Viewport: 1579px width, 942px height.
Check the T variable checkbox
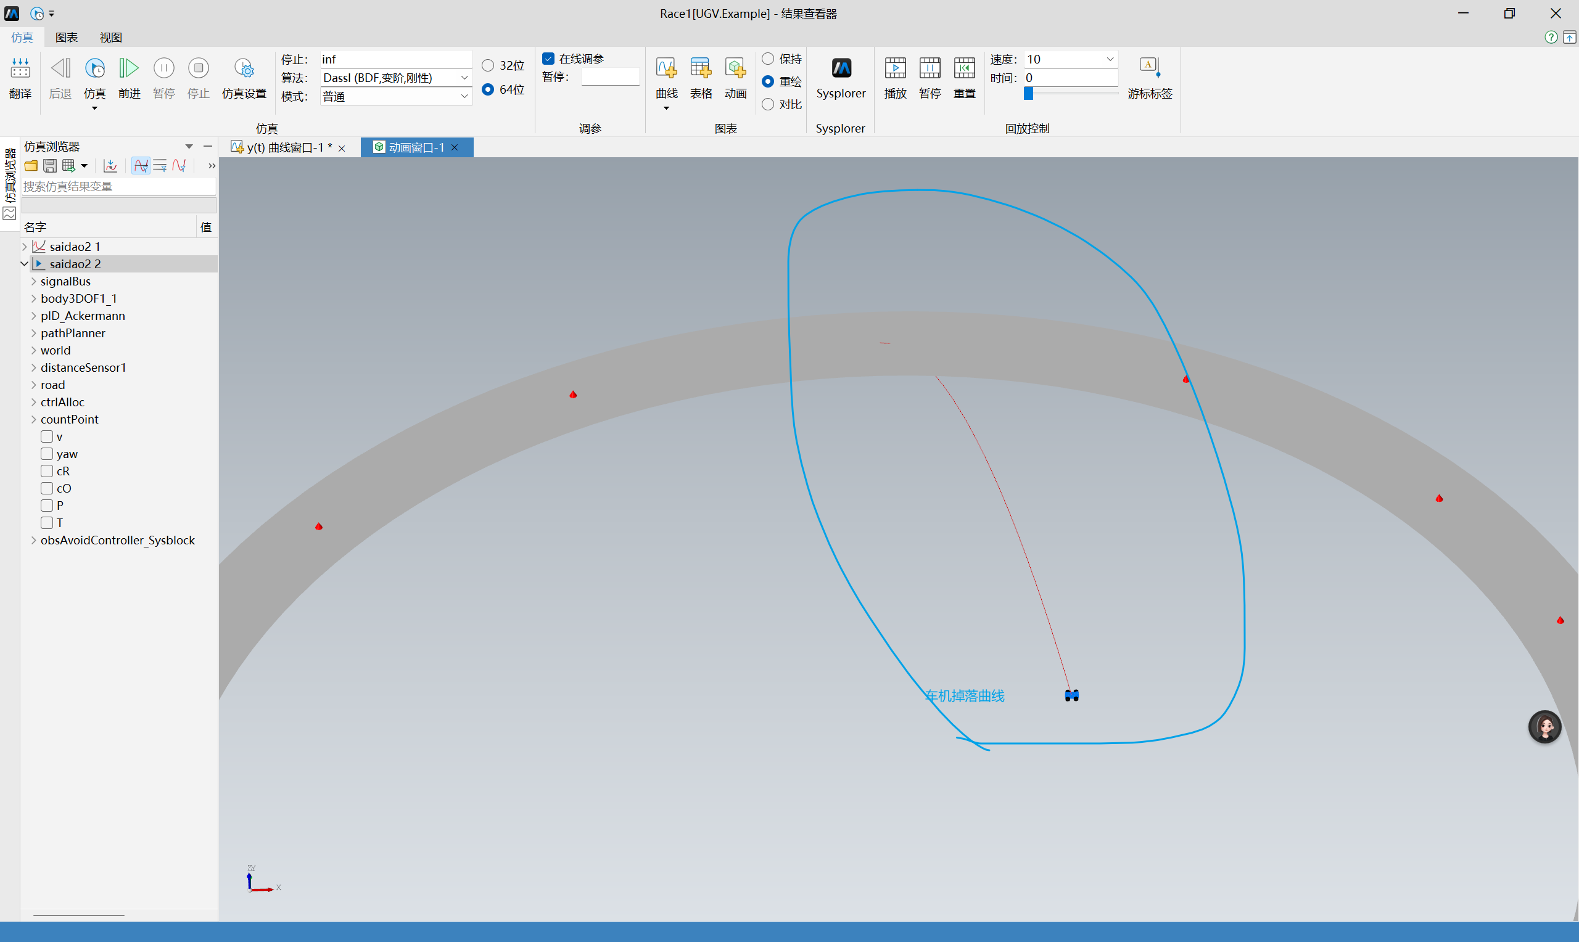tap(47, 522)
